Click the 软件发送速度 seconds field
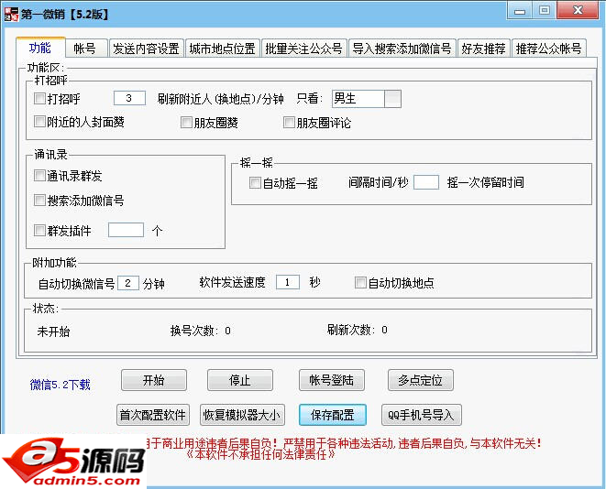The image size is (606, 489). click(288, 282)
